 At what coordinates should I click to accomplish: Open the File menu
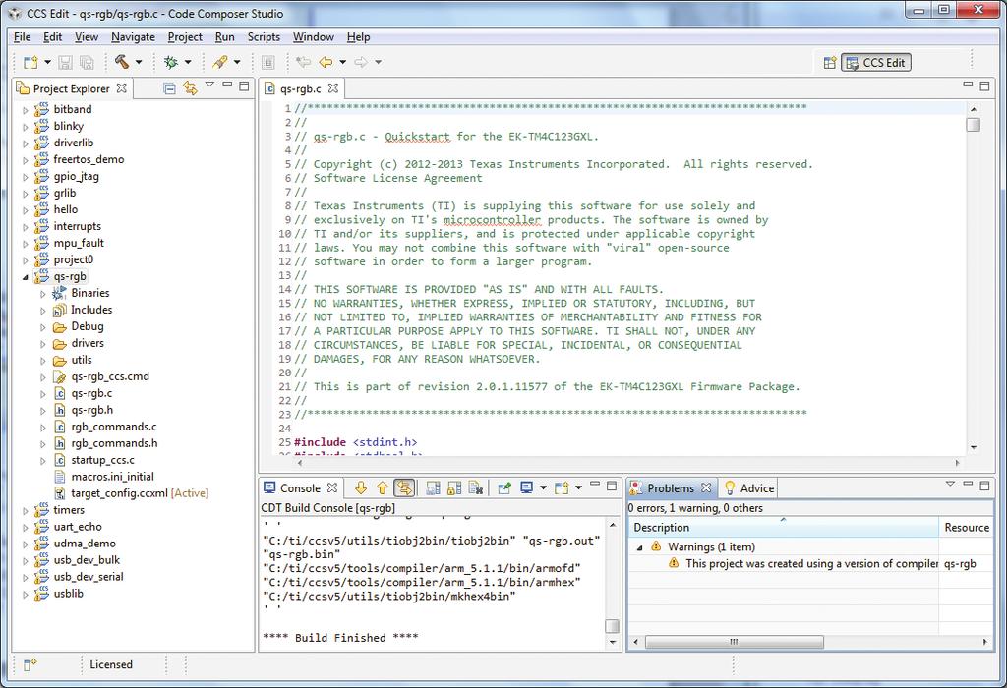[x=22, y=37]
